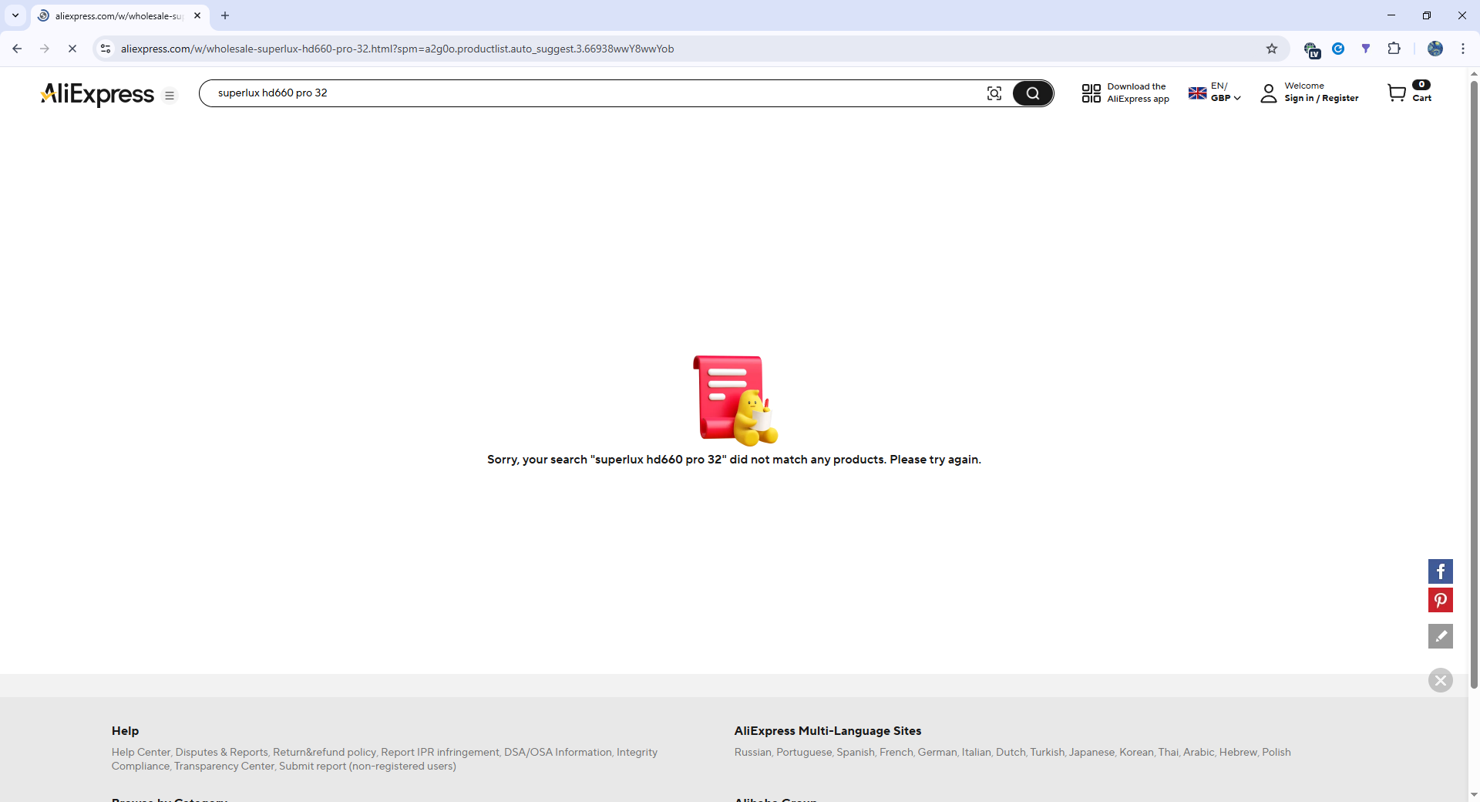Open Disputes & Reports link
The image size is (1480, 802).
[x=221, y=752]
